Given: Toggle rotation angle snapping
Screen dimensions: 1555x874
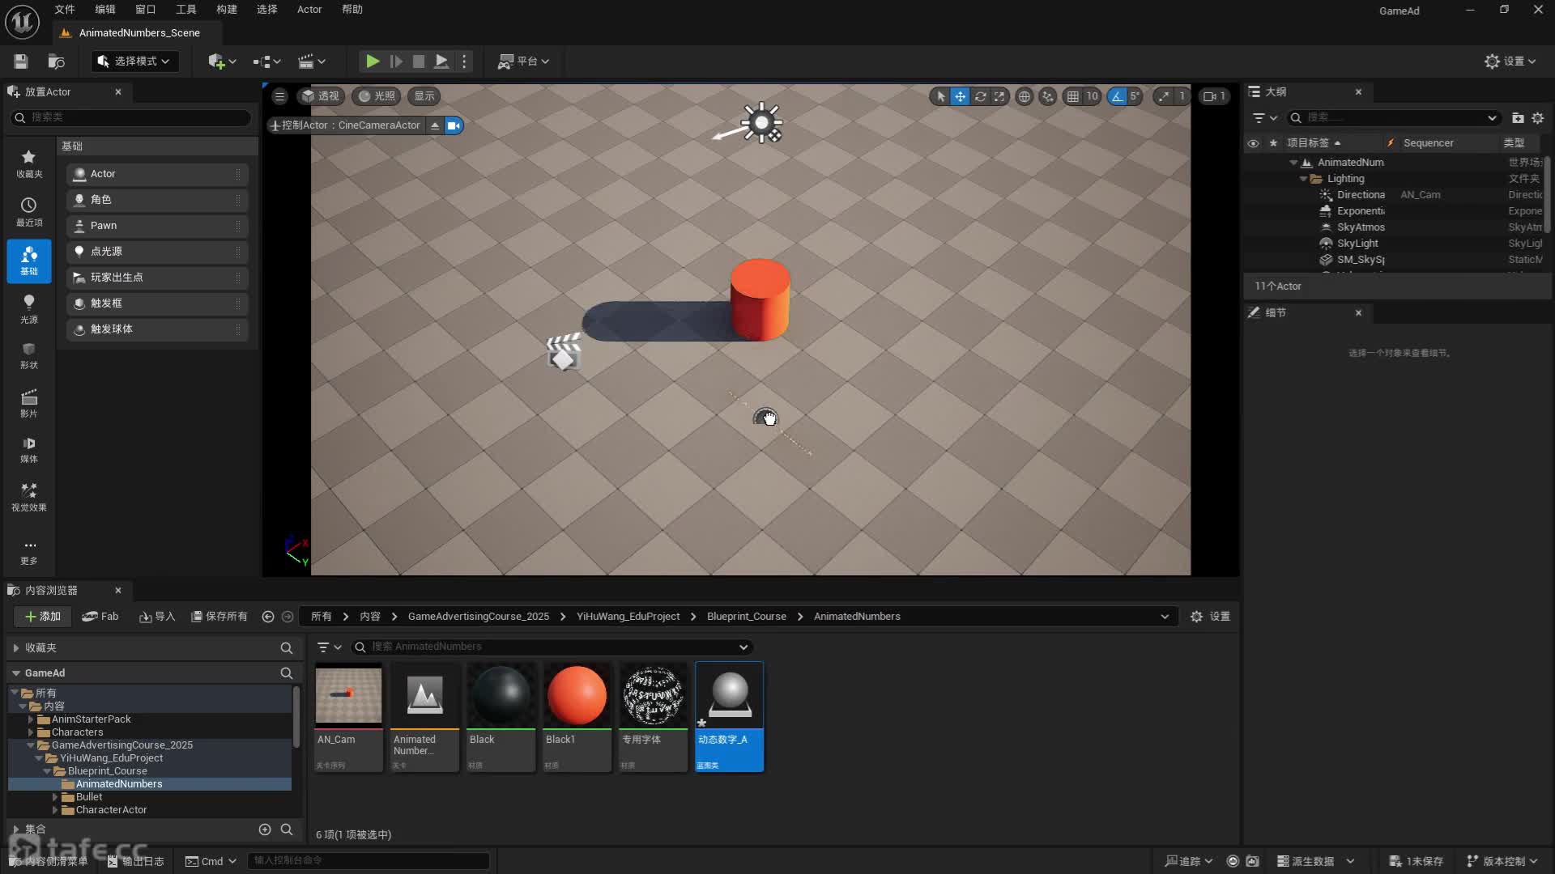Looking at the screenshot, I should (x=1117, y=96).
